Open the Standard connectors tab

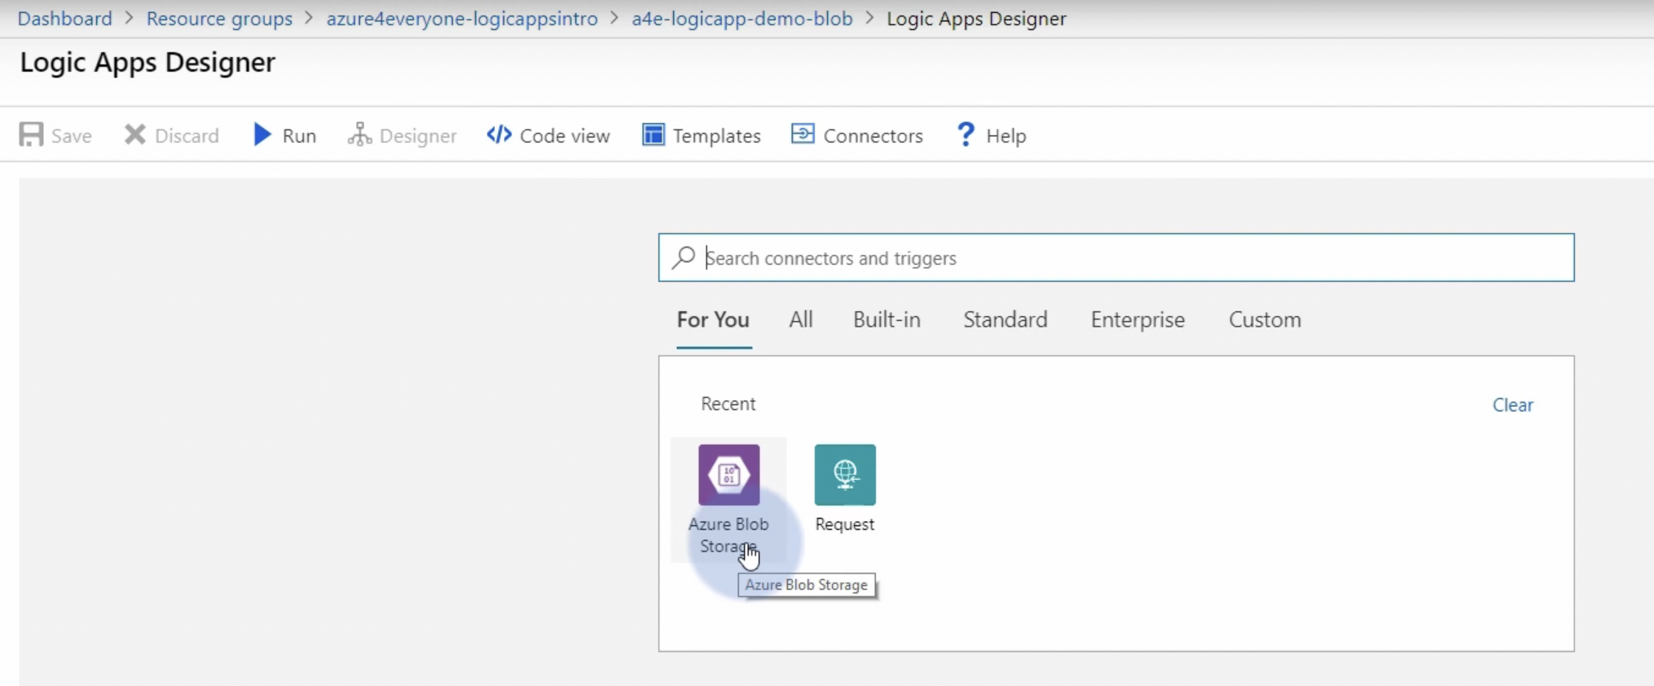[x=1005, y=319]
